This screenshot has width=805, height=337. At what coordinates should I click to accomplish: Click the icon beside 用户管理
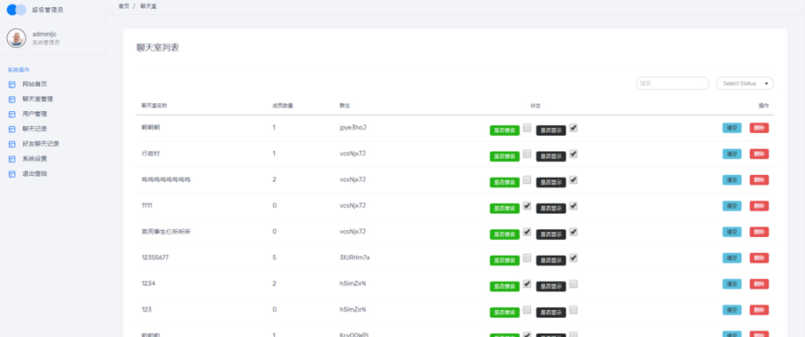12,114
